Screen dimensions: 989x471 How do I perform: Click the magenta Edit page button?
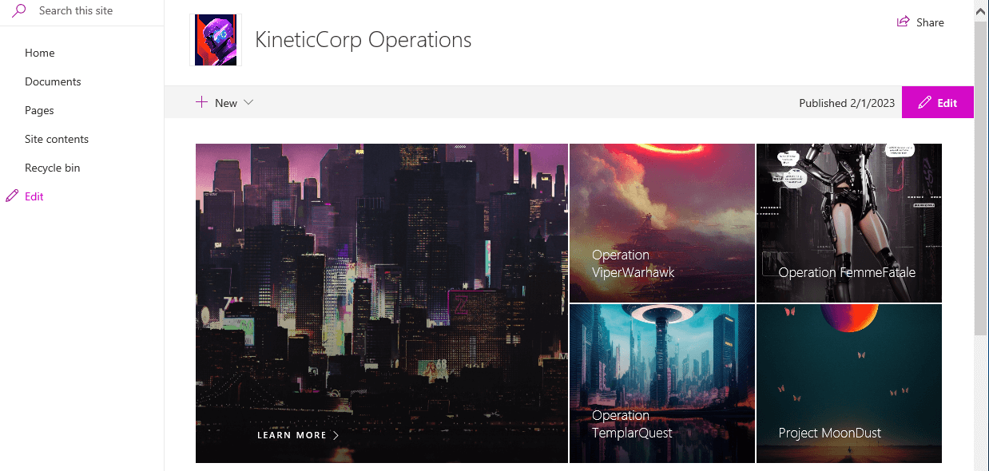click(938, 102)
